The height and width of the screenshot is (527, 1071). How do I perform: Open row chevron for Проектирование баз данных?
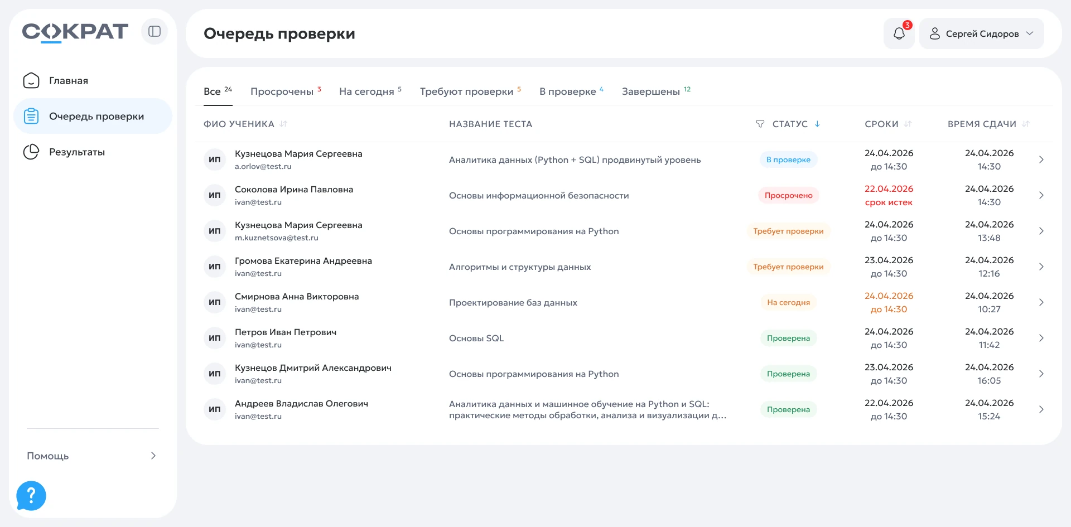click(x=1041, y=302)
